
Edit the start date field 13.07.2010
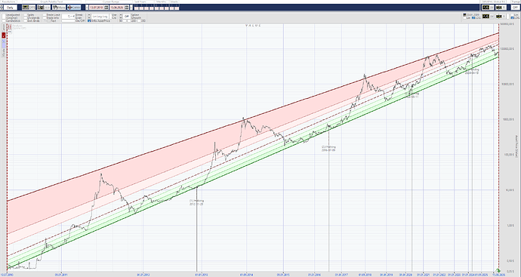[x=96, y=8]
